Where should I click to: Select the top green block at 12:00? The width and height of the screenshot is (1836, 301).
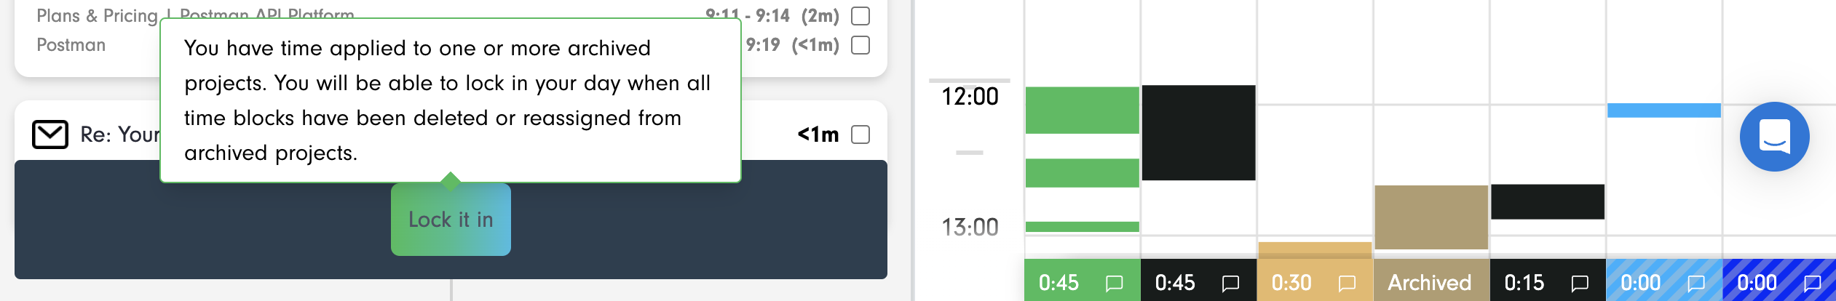[x=1082, y=110]
